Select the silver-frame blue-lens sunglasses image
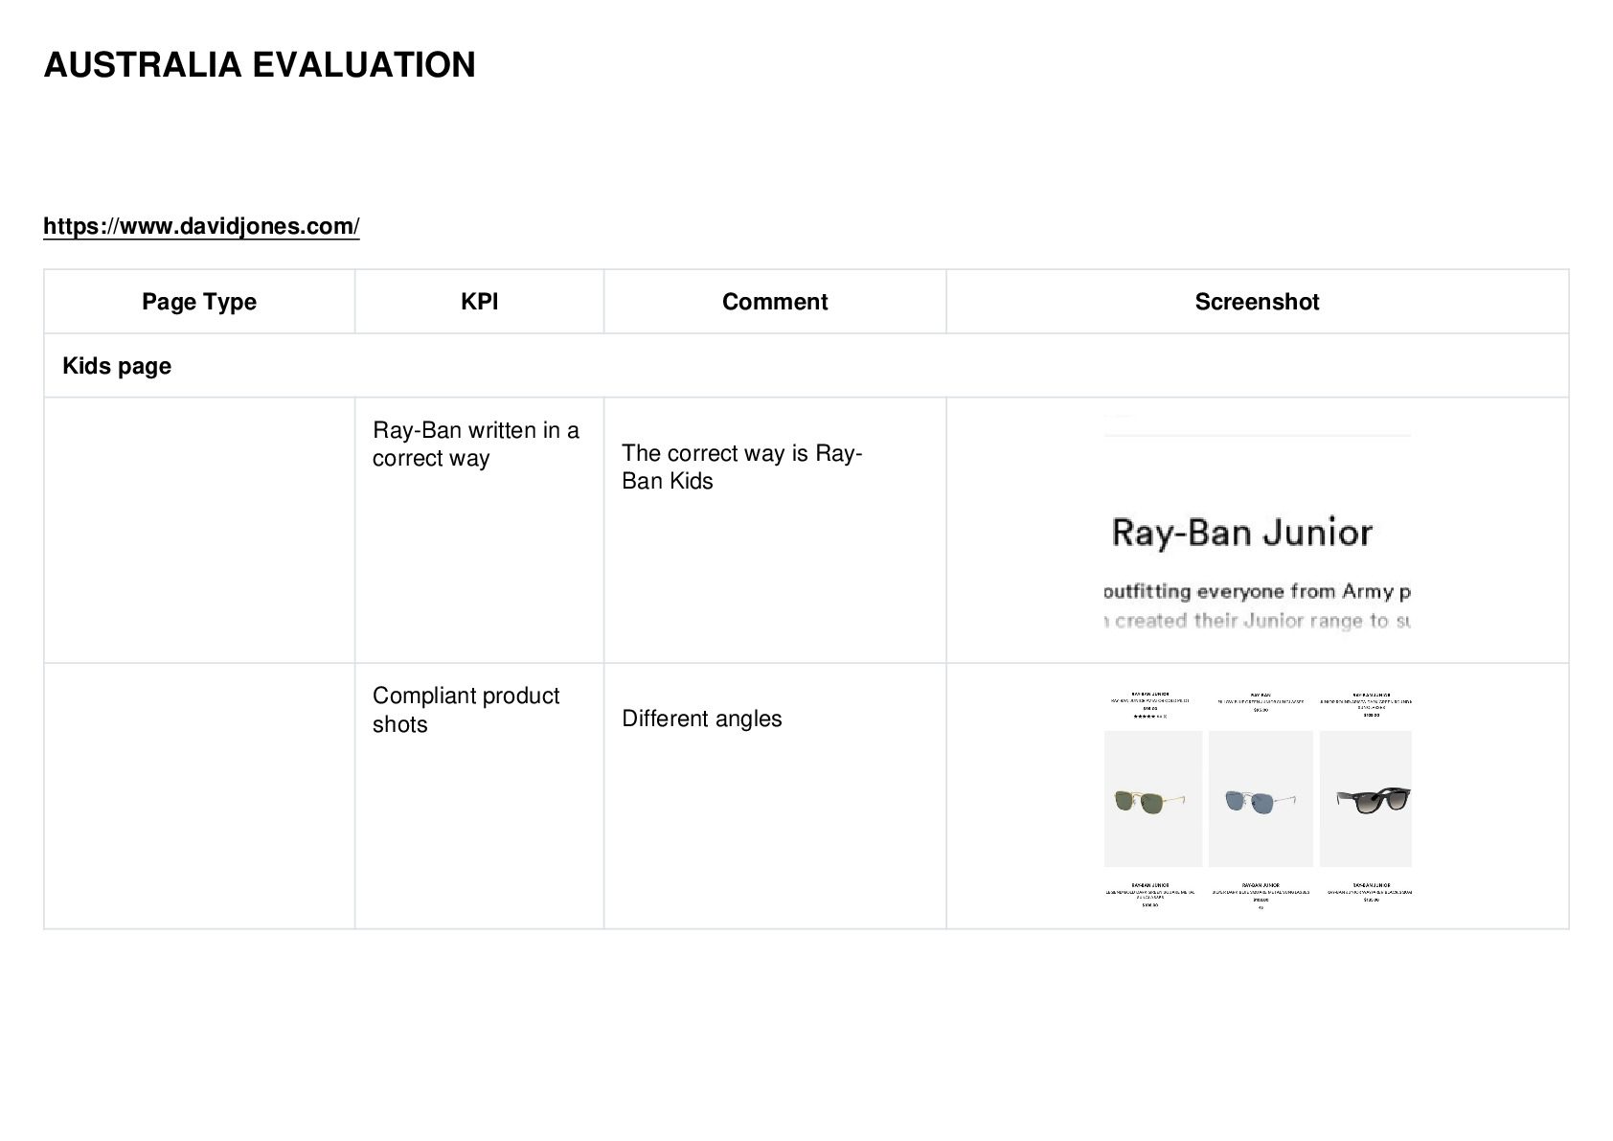The width and height of the screenshot is (1613, 1141). click(x=1261, y=799)
